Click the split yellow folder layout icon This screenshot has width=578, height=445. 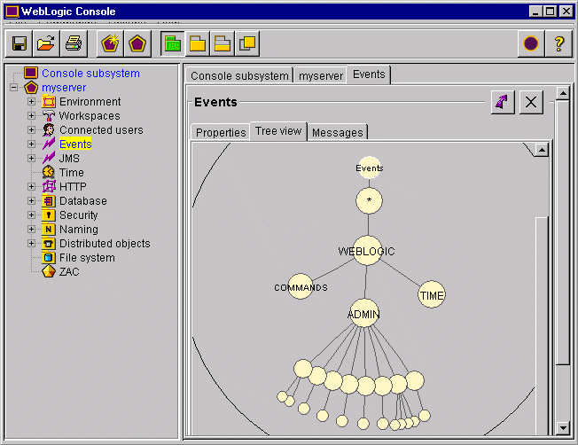coord(223,43)
